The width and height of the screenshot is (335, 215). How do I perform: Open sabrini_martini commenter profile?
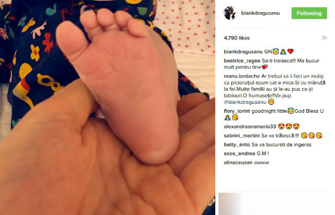(242, 136)
